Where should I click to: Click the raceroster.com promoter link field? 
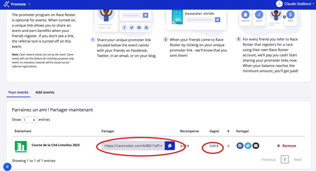(x=133, y=146)
